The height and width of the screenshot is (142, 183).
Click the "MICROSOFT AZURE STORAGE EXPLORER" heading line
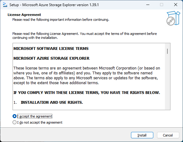51,58
